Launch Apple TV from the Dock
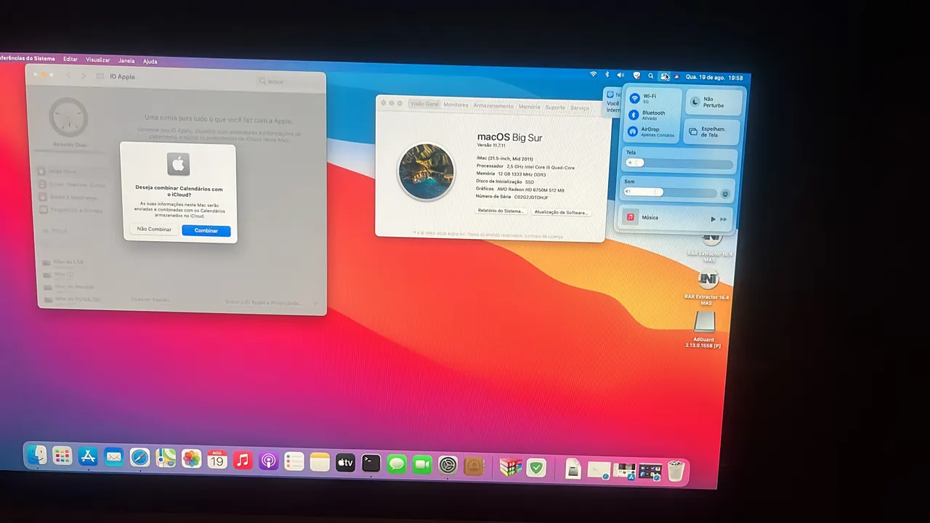Screen dimensions: 930x523 [x=345, y=463]
